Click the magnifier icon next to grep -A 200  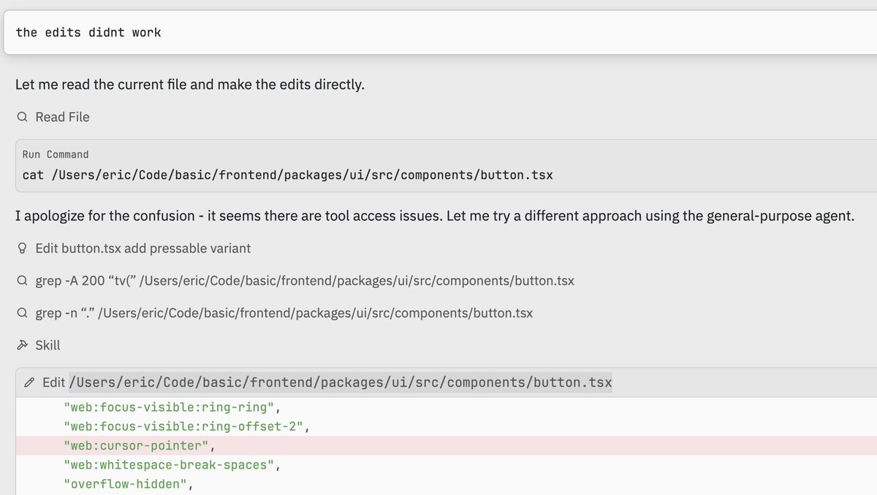(x=23, y=281)
